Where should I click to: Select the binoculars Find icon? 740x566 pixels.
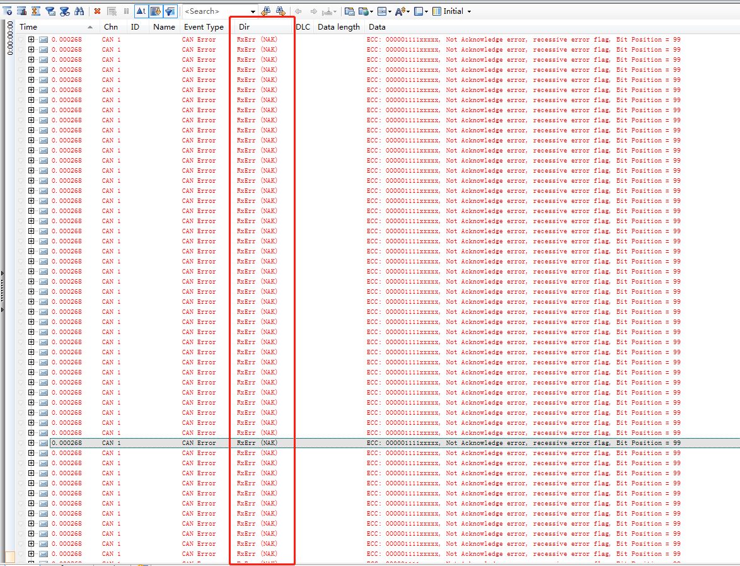point(79,11)
